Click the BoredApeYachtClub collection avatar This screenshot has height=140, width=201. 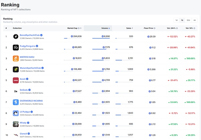point(15,36)
